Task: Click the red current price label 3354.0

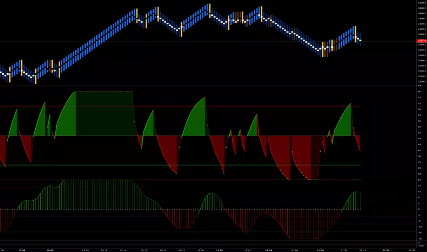Action: (x=422, y=41)
